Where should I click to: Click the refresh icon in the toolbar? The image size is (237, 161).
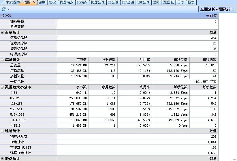(4, 9)
